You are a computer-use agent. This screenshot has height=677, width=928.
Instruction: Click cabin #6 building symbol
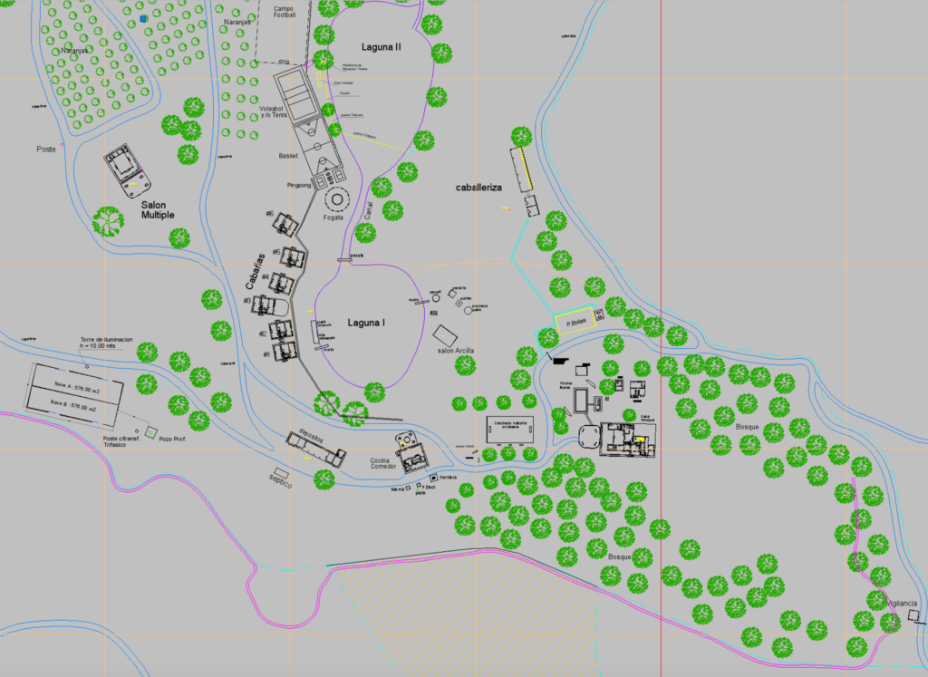point(288,223)
